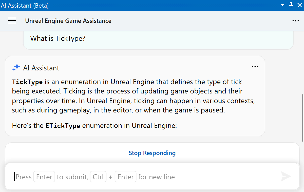Click Stop Responding
The height and width of the screenshot is (192, 304).
pyautogui.click(x=152, y=153)
